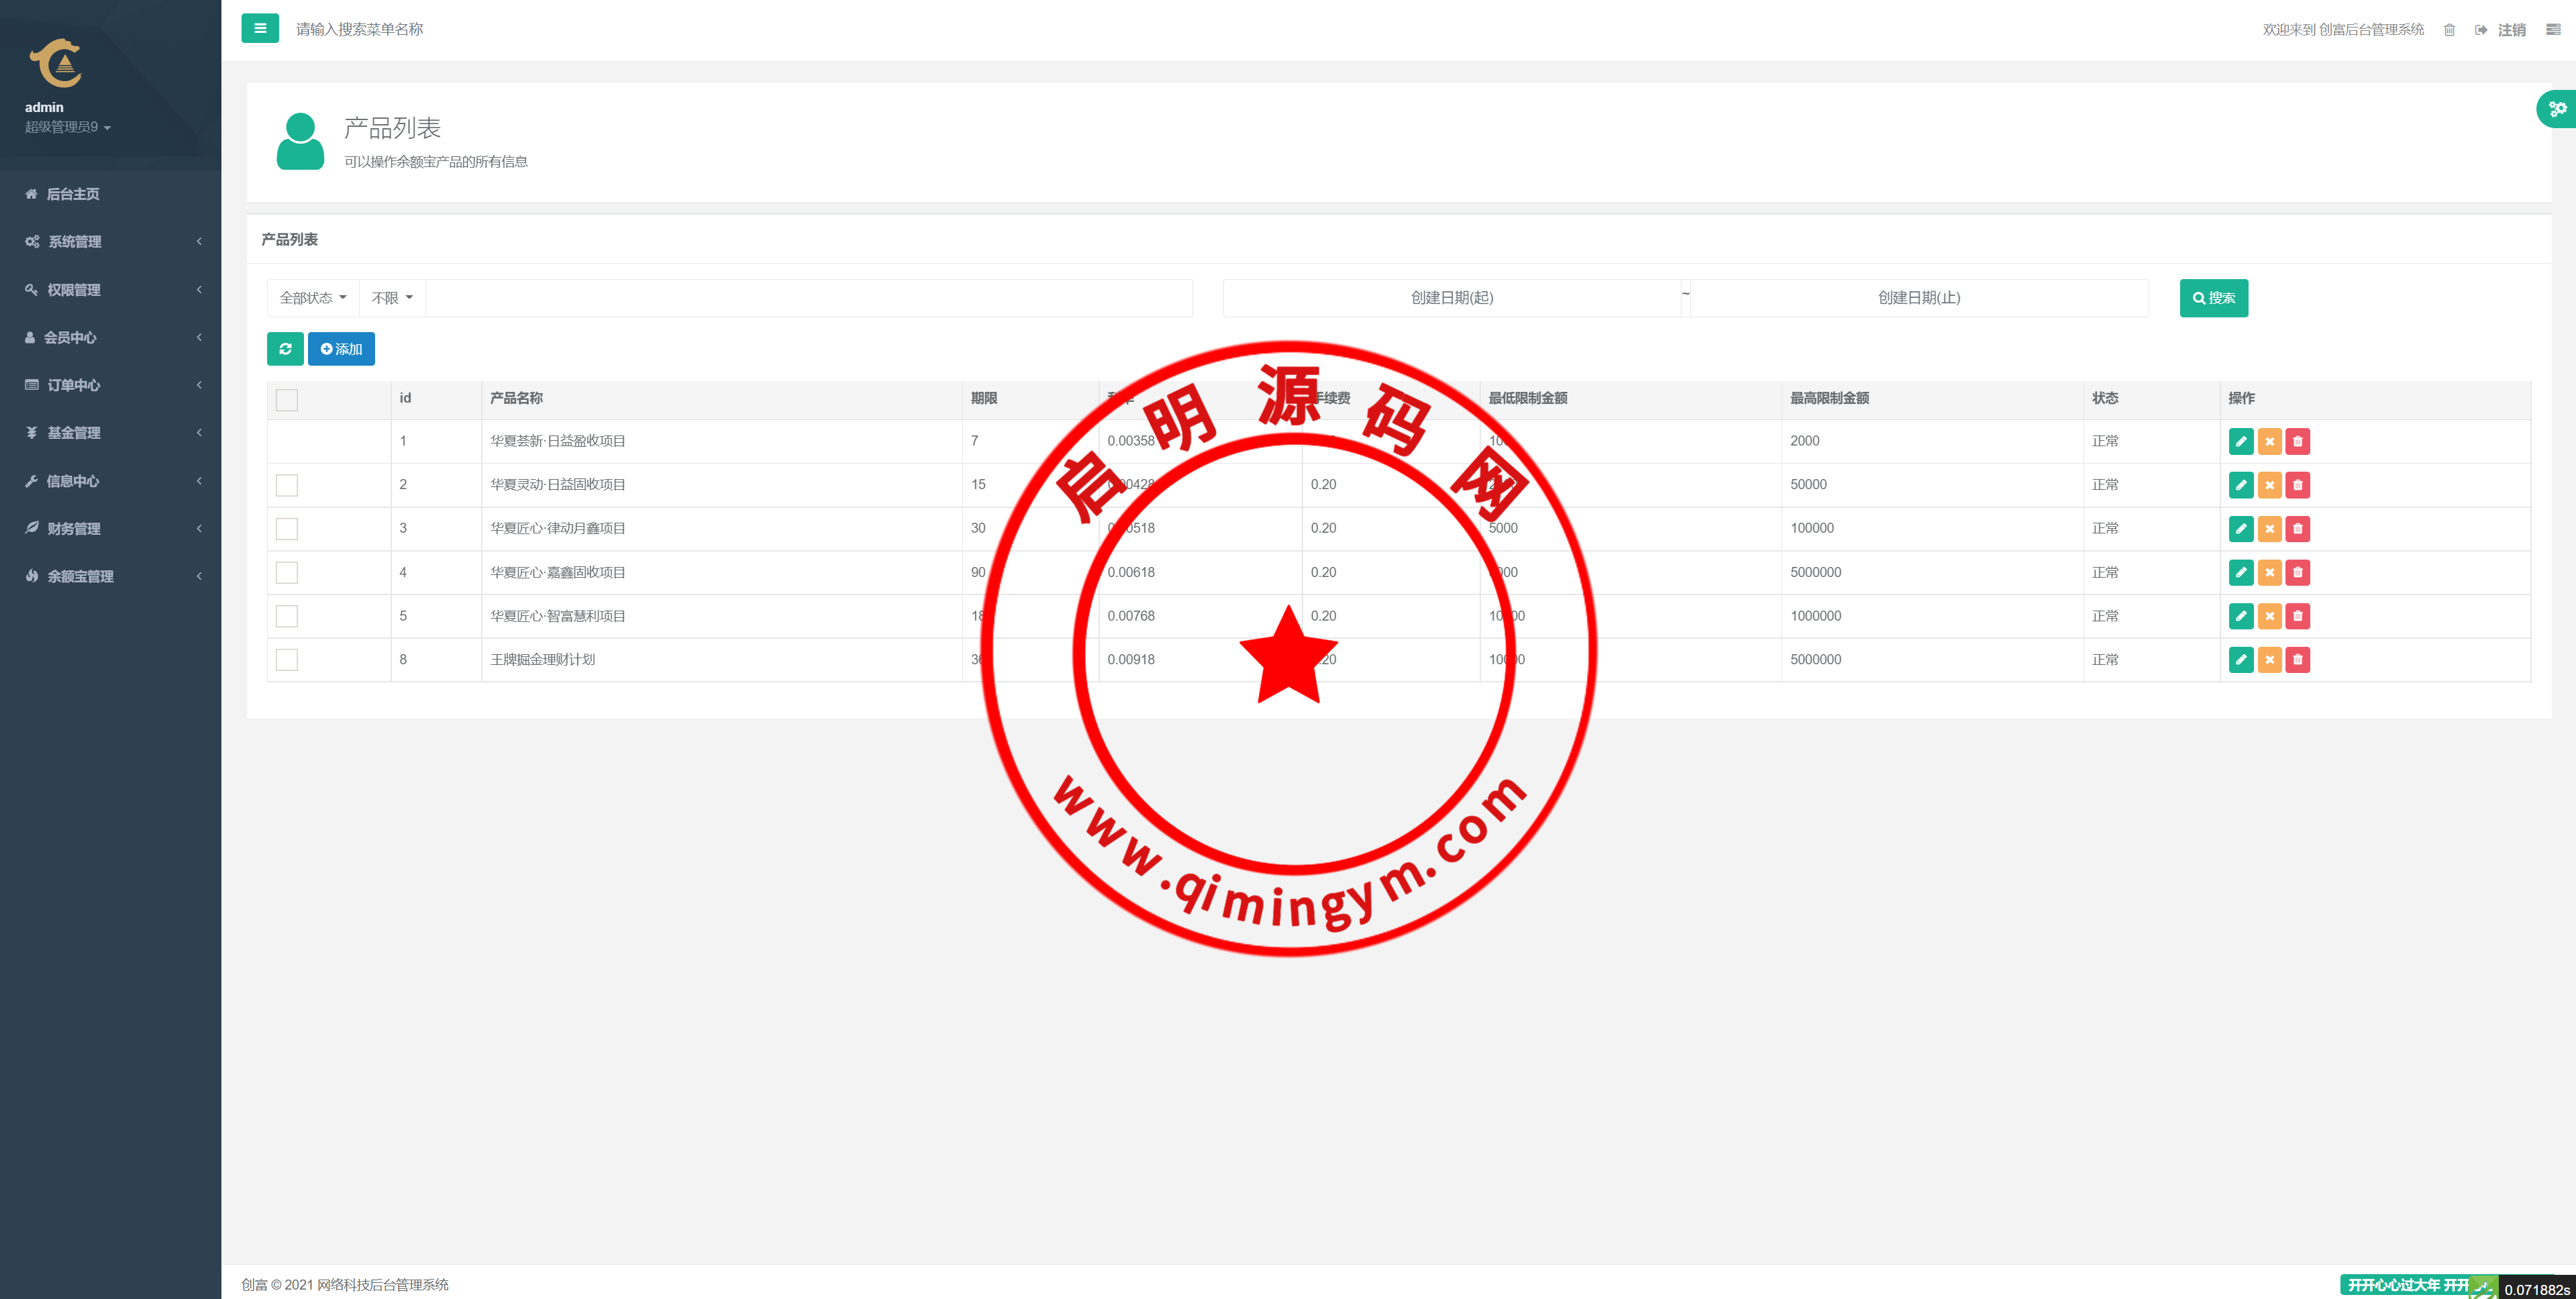
Task: Click the list icon at the top-right corner
Action: coord(2553,30)
